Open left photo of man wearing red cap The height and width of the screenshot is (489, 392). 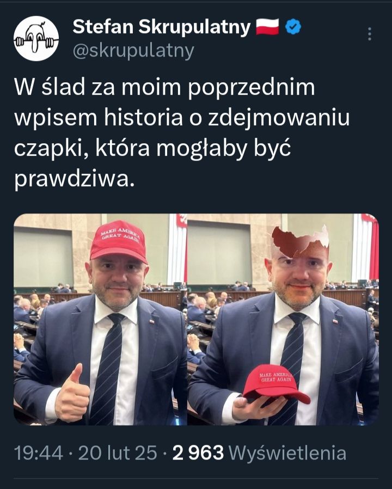click(100, 319)
